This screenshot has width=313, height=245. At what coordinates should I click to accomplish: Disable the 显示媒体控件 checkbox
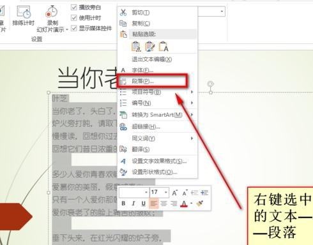point(74,28)
